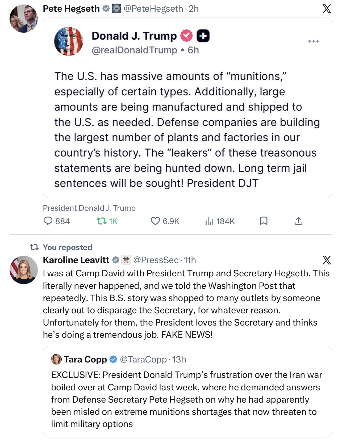The width and height of the screenshot is (342, 443).
Task: Open the President Donald J. Trump caption link
Action: click(x=89, y=208)
